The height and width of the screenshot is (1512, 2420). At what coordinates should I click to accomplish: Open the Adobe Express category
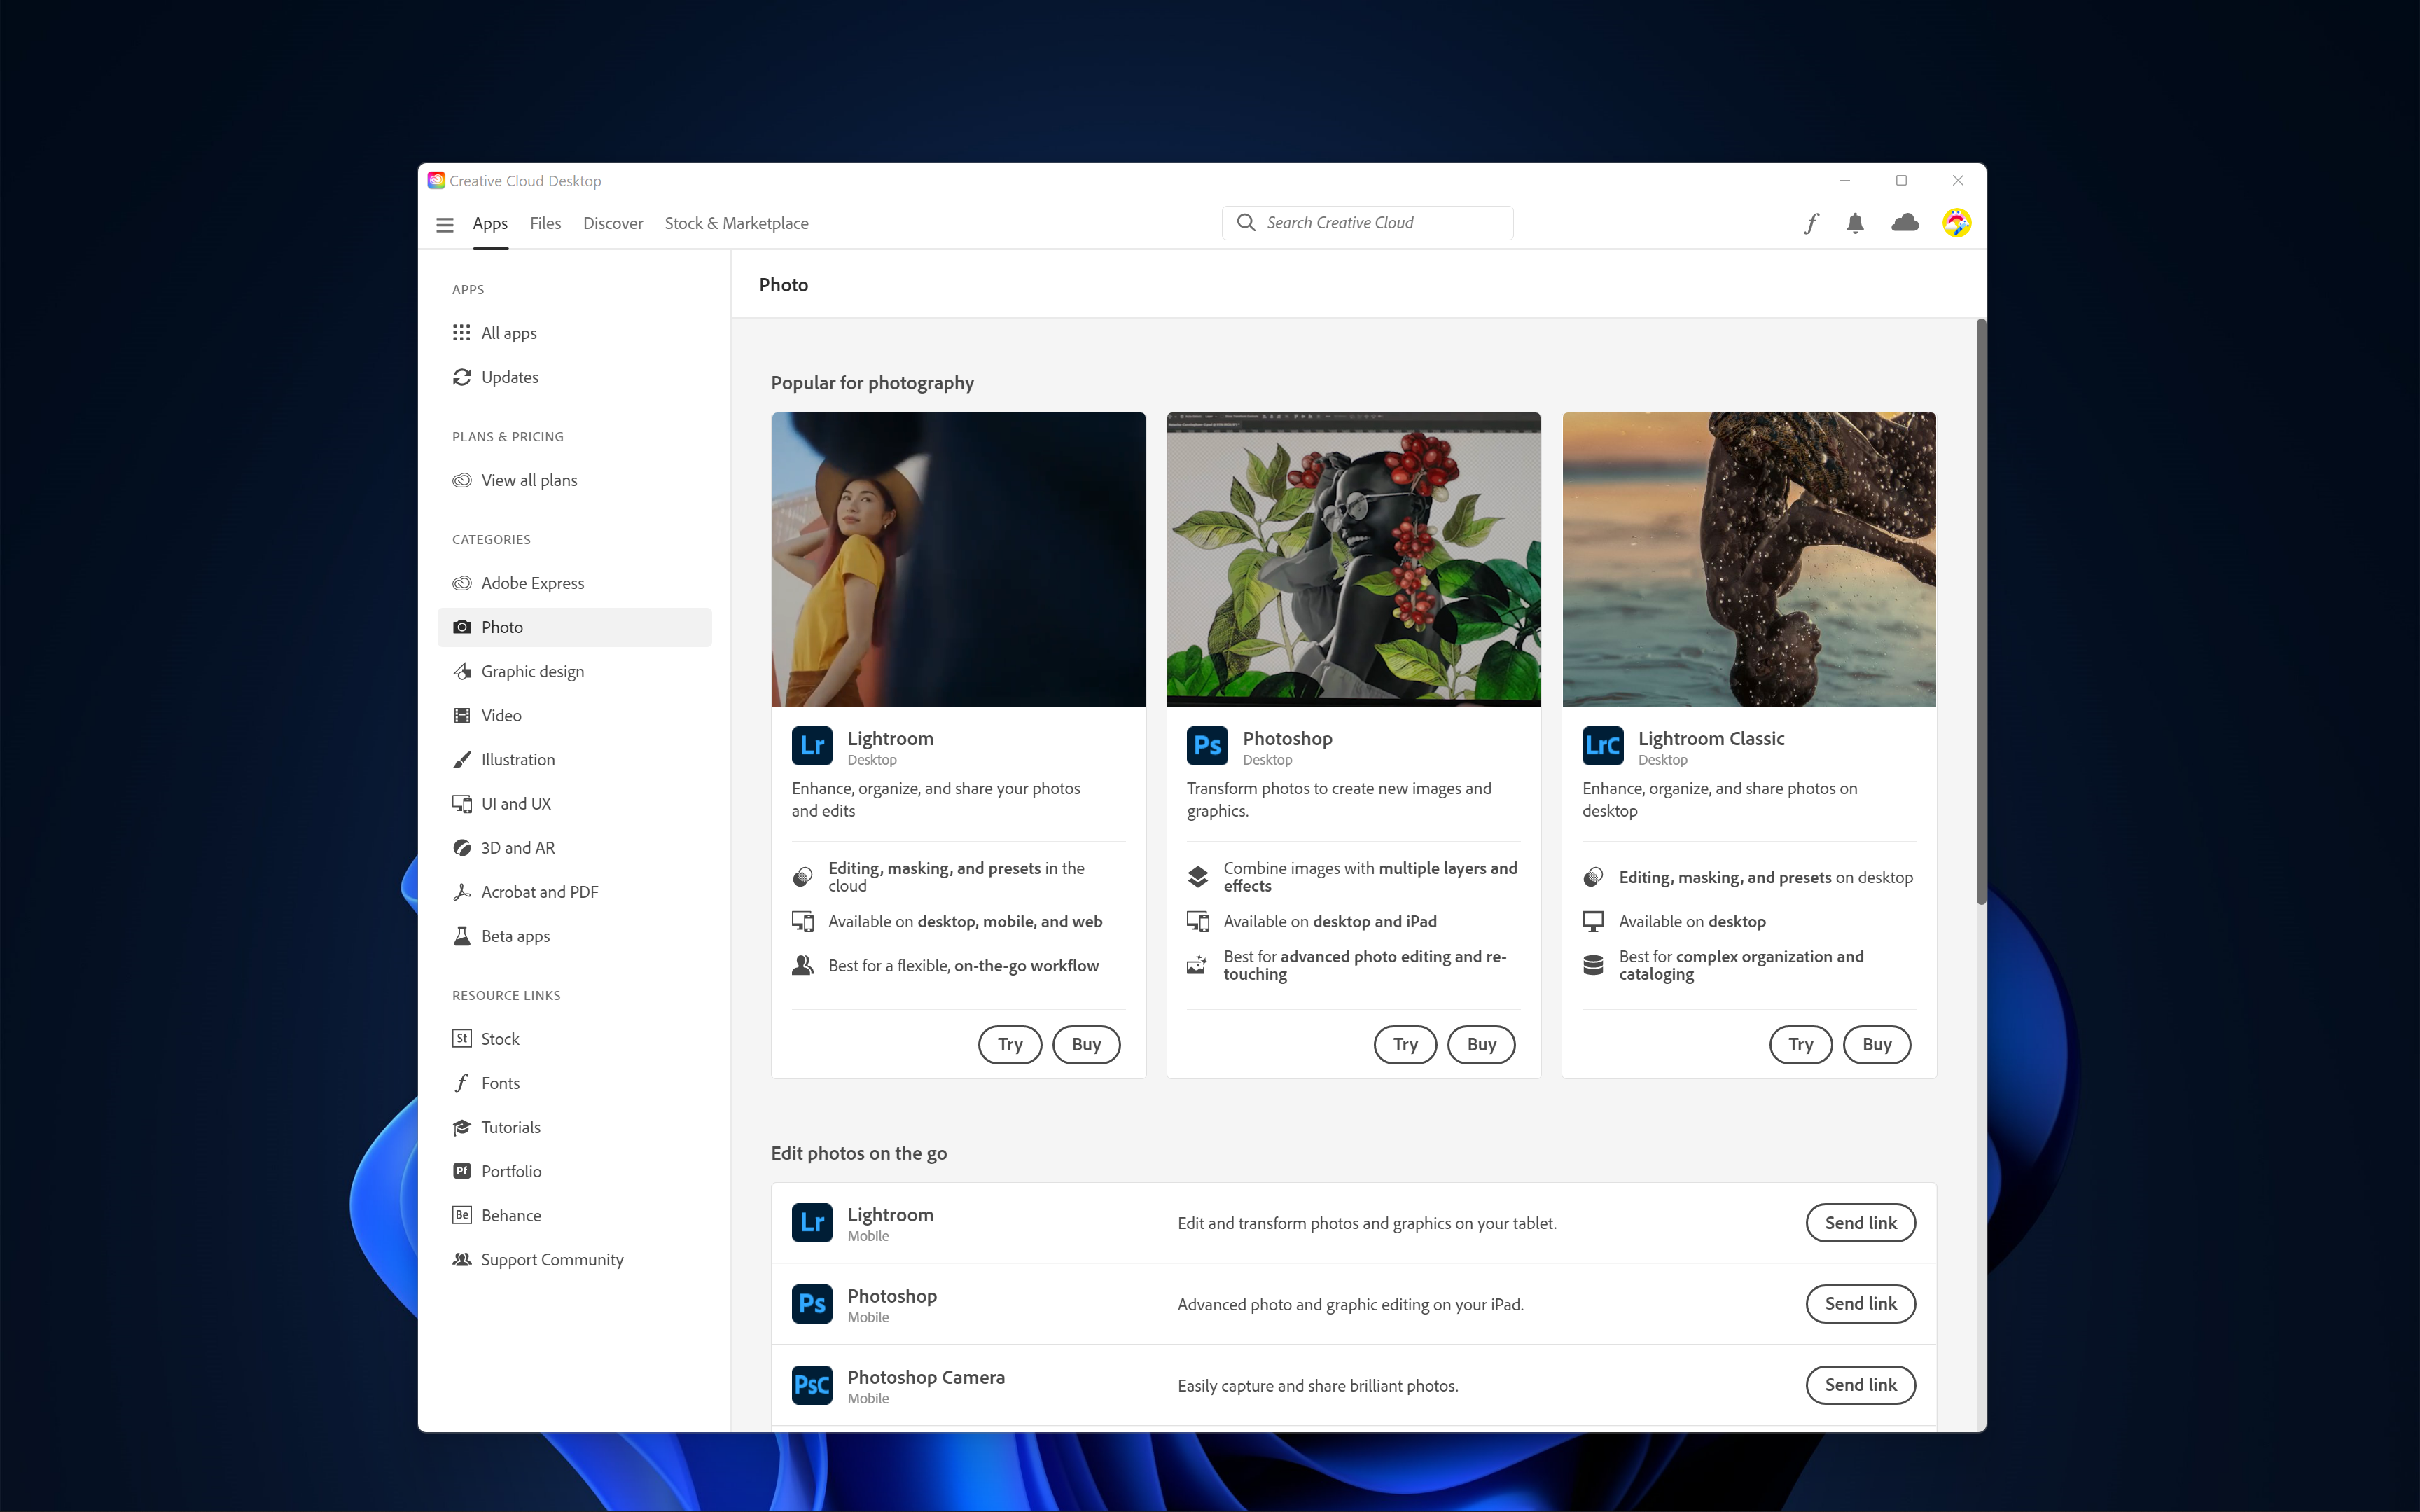click(x=533, y=582)
